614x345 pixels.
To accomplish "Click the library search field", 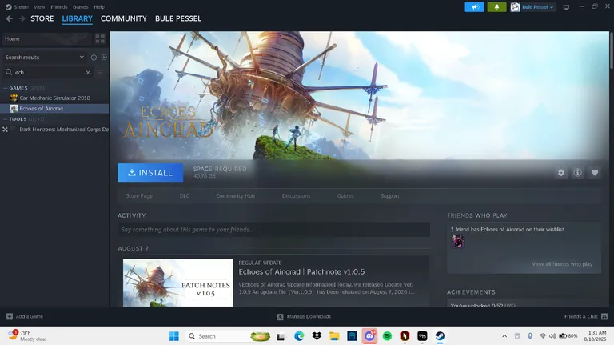I will pyautogui.click(x=49, y=73).
